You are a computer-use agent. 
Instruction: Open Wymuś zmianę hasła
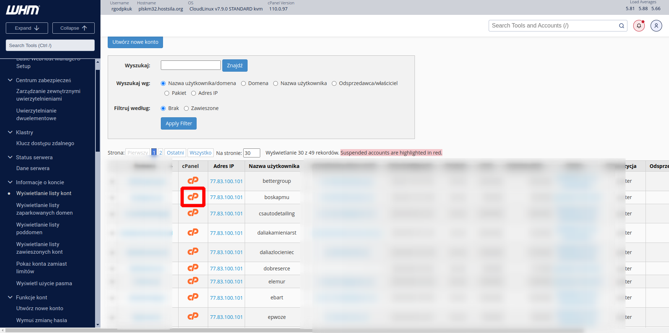[42, 320]
